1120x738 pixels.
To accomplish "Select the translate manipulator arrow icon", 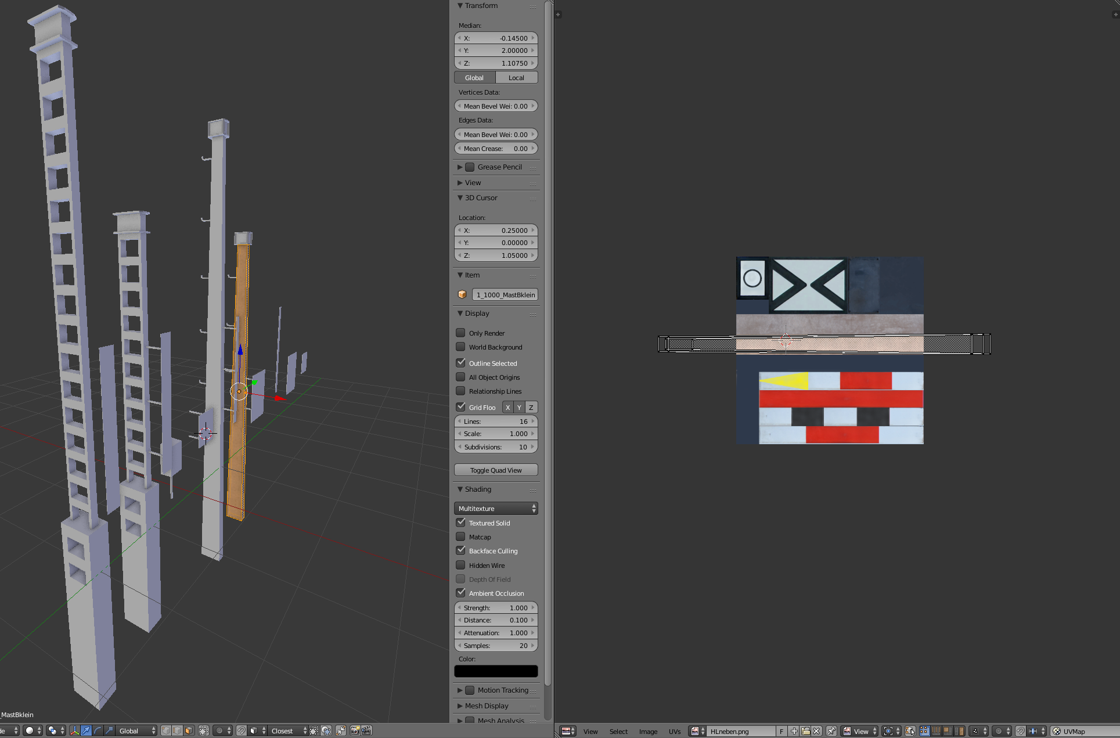I will coord(86,730).
